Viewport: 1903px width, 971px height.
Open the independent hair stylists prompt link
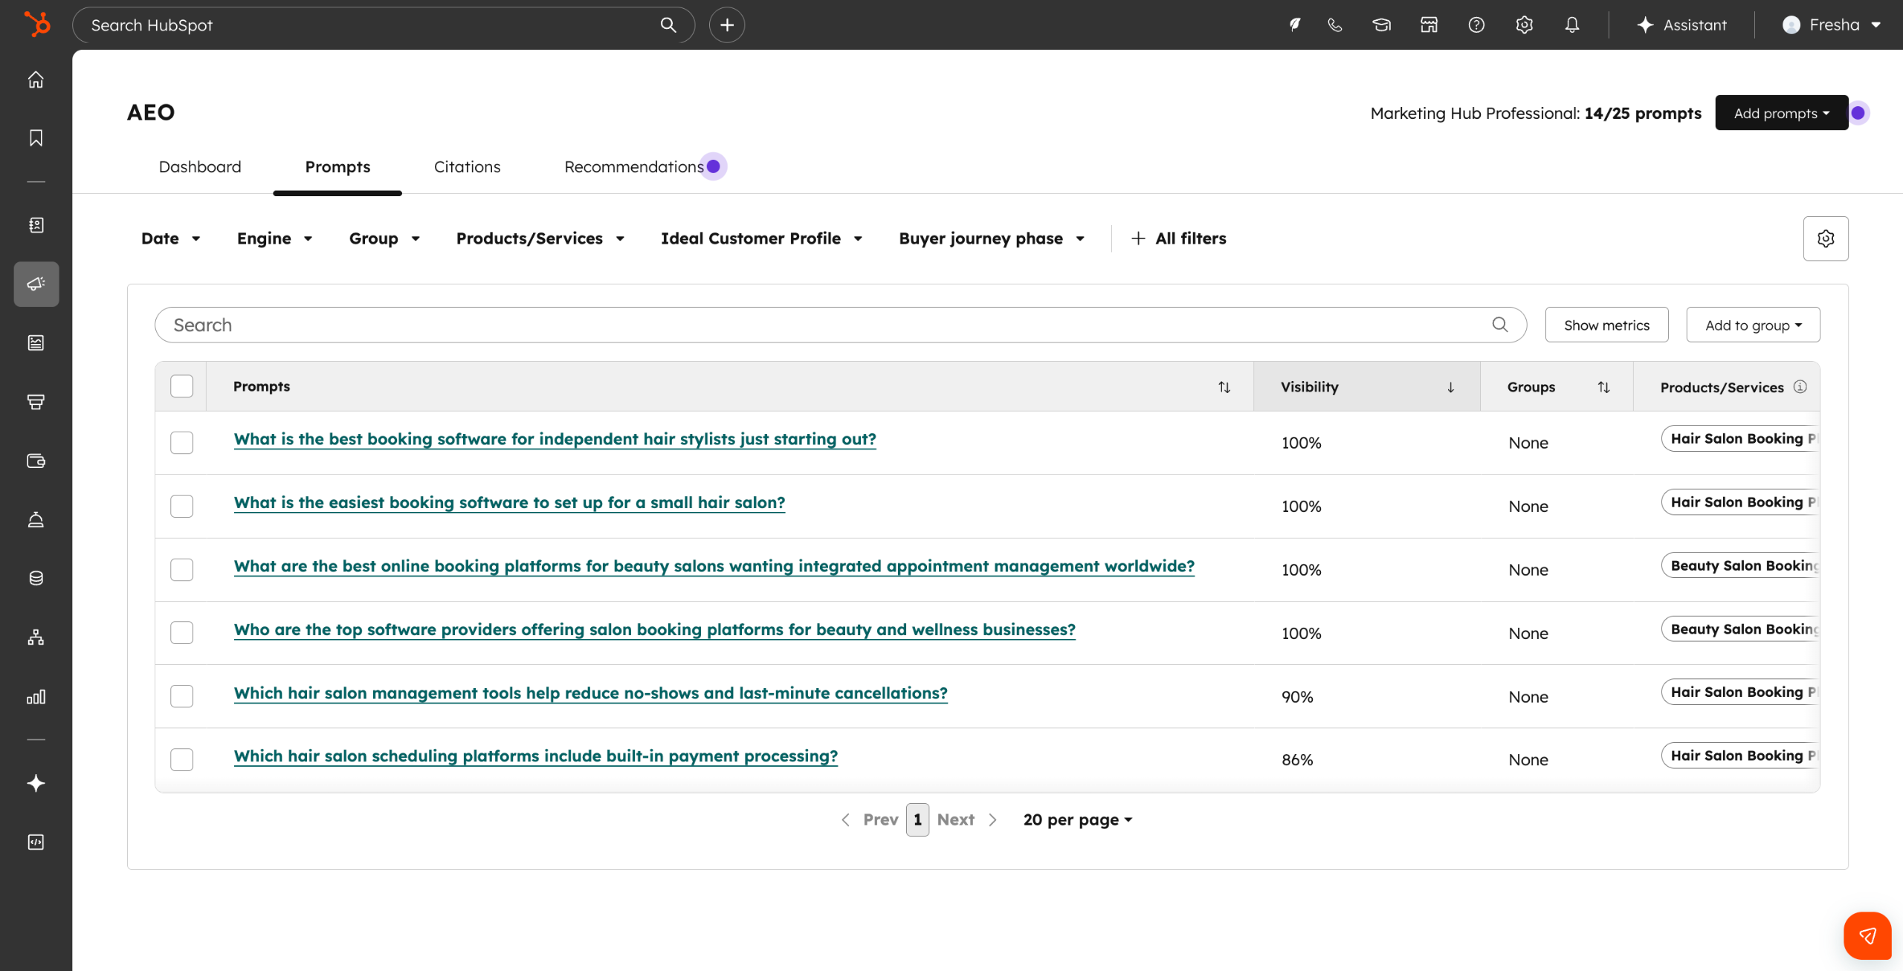pyautogui.click(x=555, y=439)
